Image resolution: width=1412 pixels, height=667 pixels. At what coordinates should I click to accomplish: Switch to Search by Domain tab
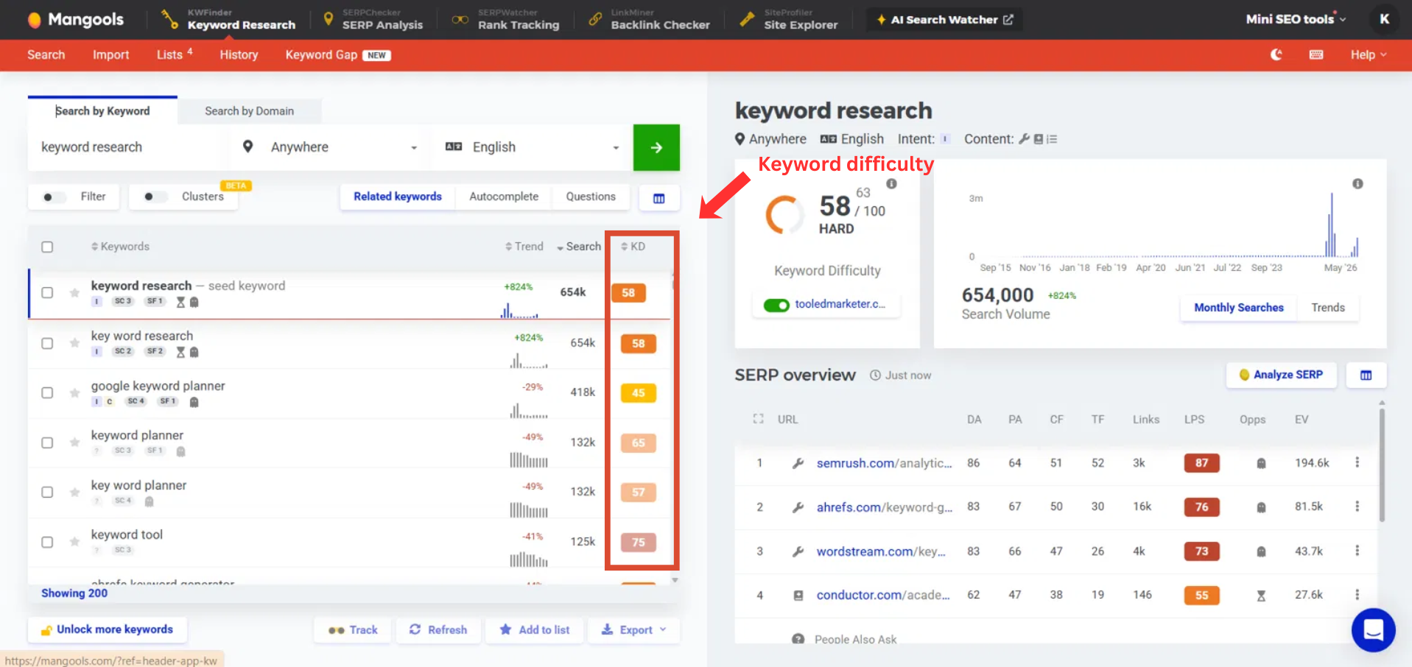point(249,111)
